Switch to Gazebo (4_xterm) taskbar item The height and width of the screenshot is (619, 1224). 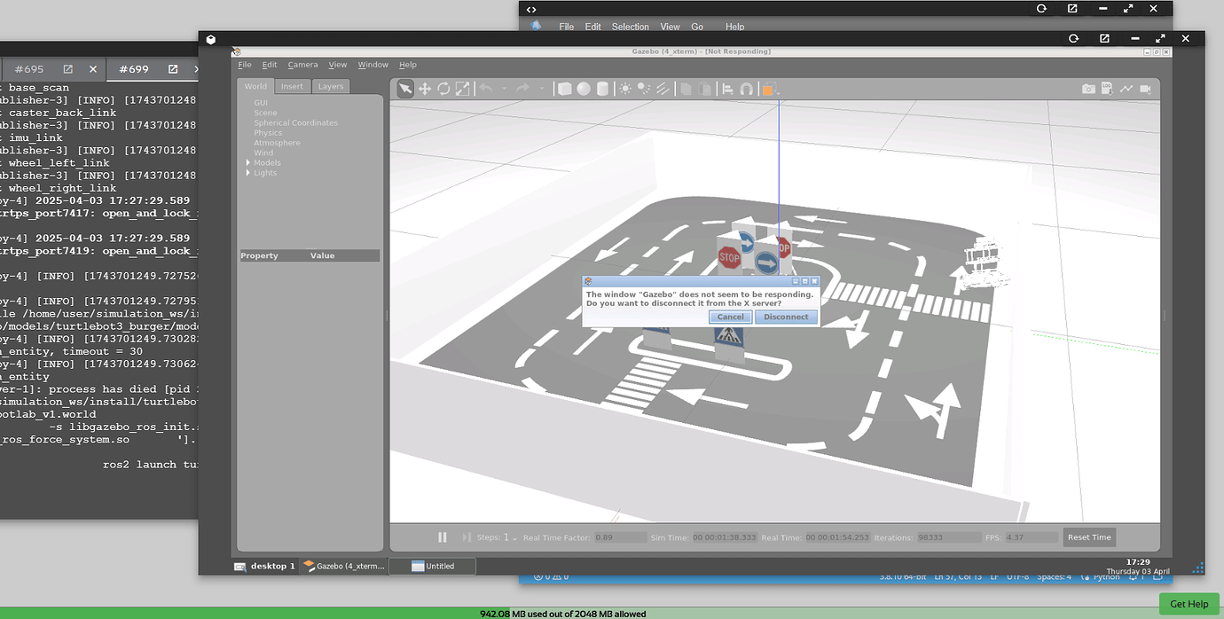[x=343, y=566]
